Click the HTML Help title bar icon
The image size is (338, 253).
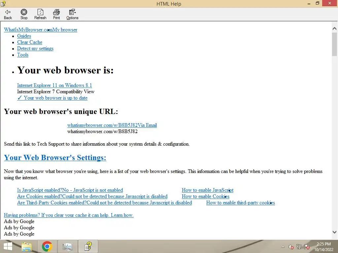(x=3, y=3)
